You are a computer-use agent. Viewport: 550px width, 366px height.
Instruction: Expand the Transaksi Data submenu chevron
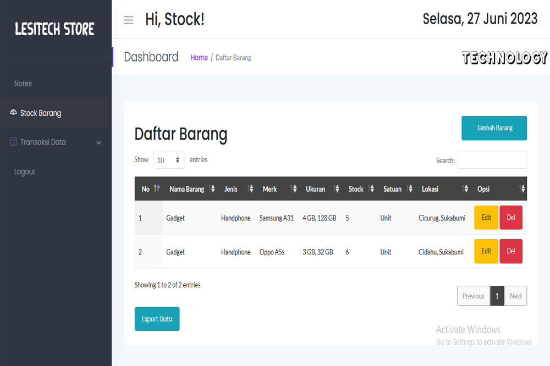tap(99, 143)
